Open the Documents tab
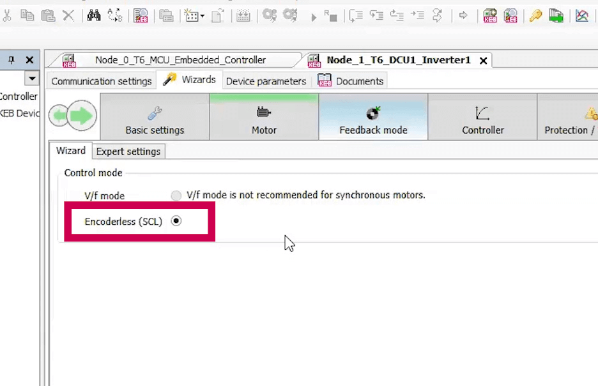Viewport: 598px width, 386px height. click(x=351, y=81)
